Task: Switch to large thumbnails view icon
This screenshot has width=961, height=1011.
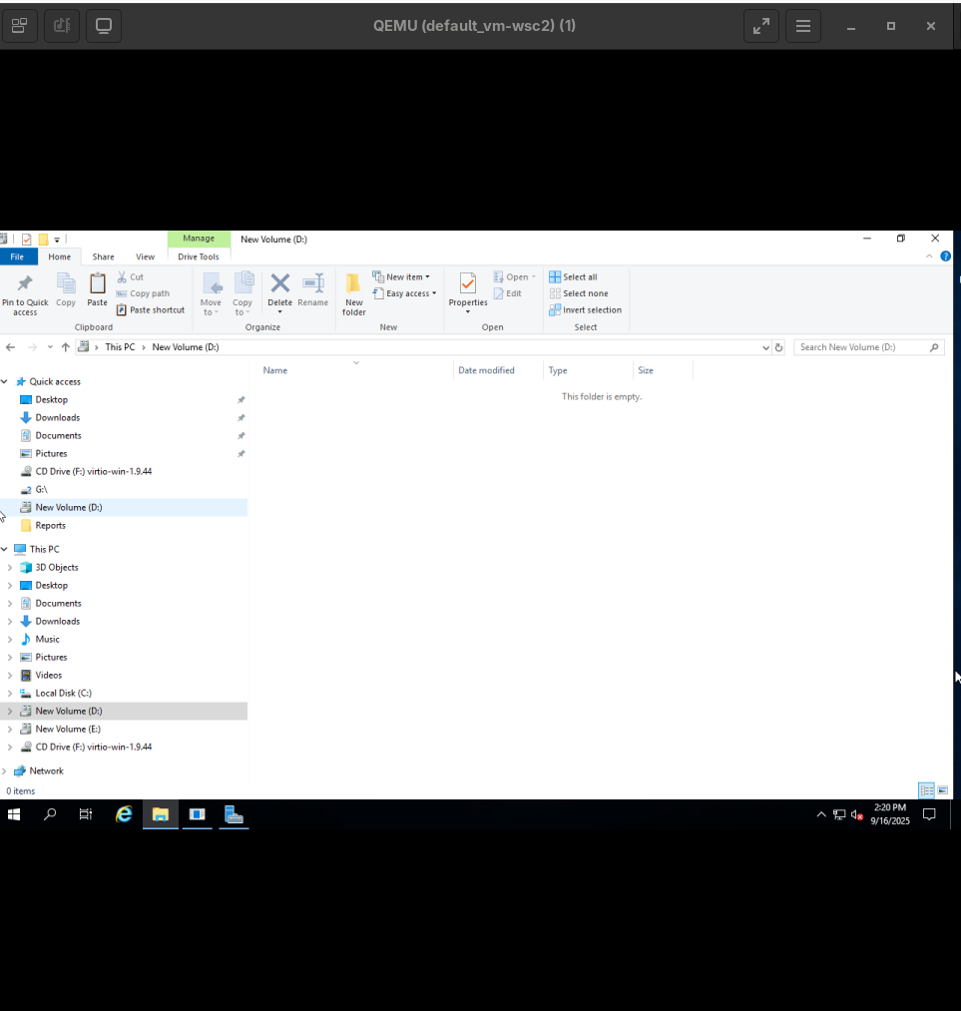Action: point(942,790)
